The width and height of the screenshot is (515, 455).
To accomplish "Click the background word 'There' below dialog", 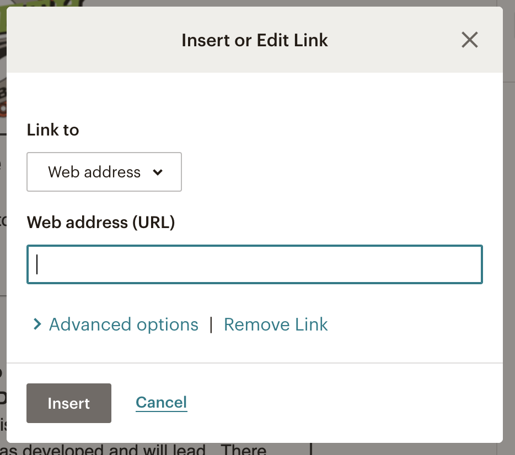I will tap(243, 449).
